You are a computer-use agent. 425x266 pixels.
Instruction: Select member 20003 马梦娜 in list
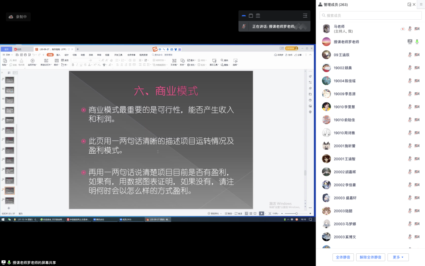click(x=345, y=224)
